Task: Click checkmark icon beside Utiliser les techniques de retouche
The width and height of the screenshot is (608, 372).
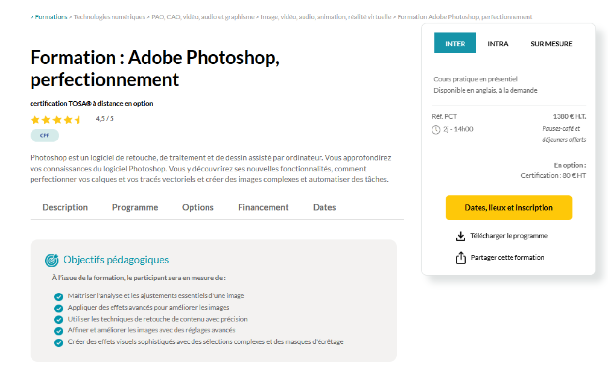Action: (x=59, y=320)
